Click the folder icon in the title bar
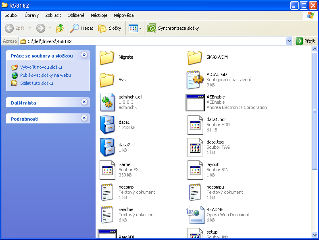Image resolution: width=319 pixels, height=240 pixels. (x=4, y=5)
